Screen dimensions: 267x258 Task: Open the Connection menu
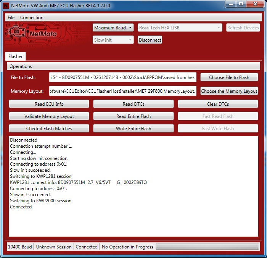(32, 18)
